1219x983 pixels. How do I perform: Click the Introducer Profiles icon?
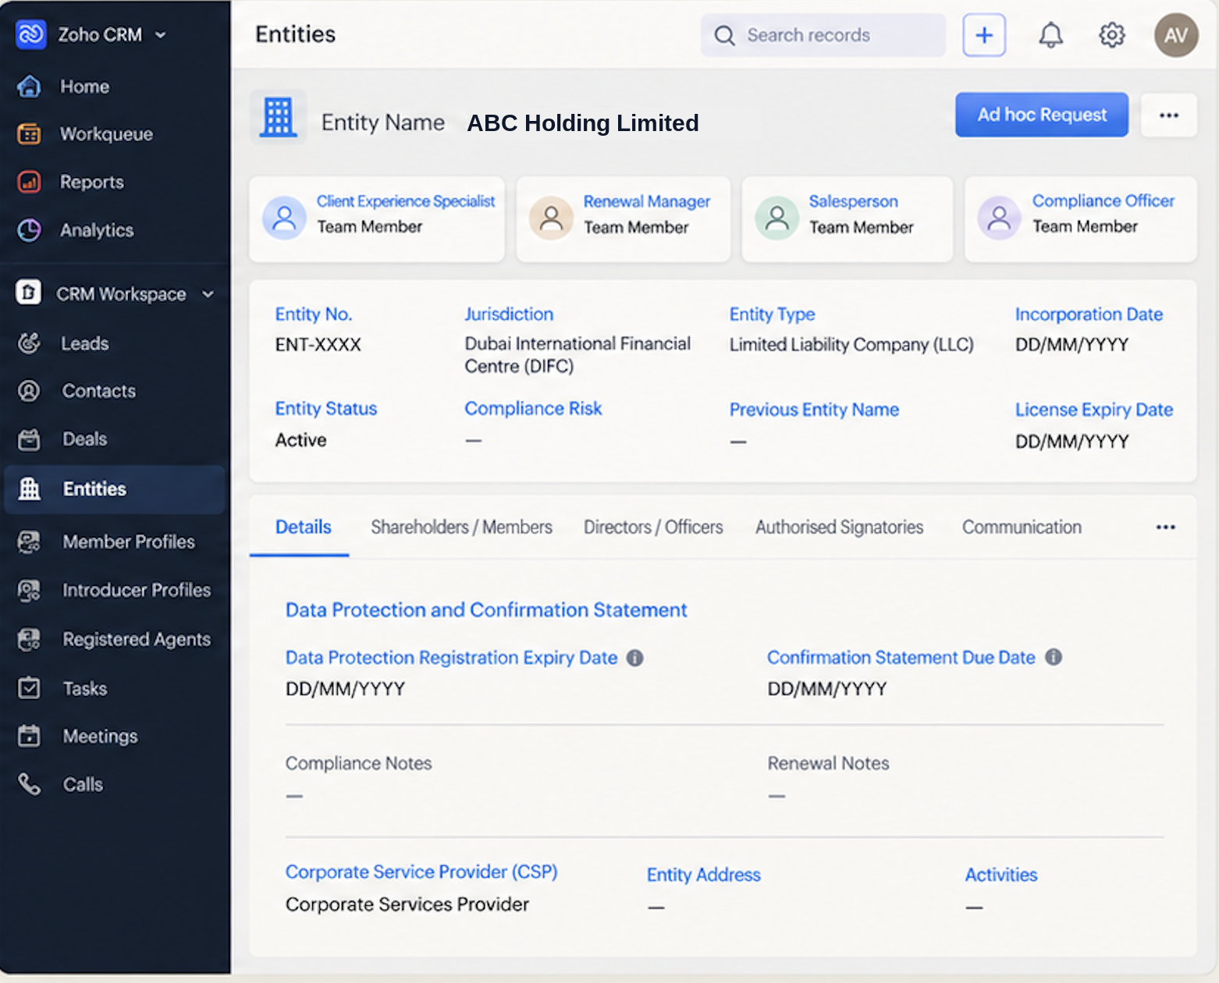click(30, 591)
